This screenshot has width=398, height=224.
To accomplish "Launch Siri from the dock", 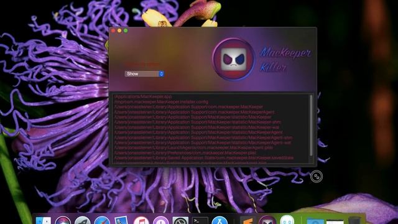I will 63,220.
